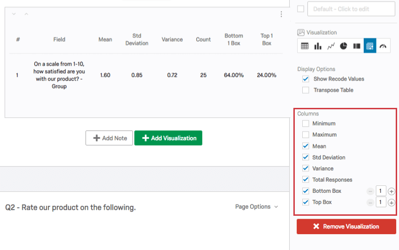
Task: Select the breakdown bar visualization icon
Action: point(357,46)
